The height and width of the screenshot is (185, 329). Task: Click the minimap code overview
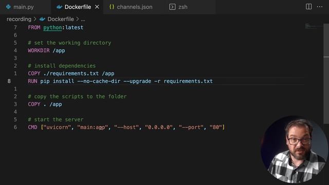(x=314, y=26)
